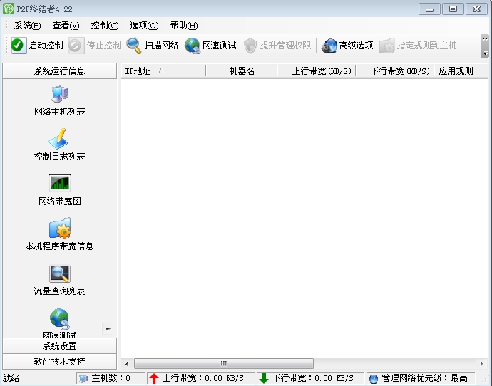Sort by the IP Address (IP地址) column header
Viewport: 492px width, 386px height.
click(x=163, y=71)
